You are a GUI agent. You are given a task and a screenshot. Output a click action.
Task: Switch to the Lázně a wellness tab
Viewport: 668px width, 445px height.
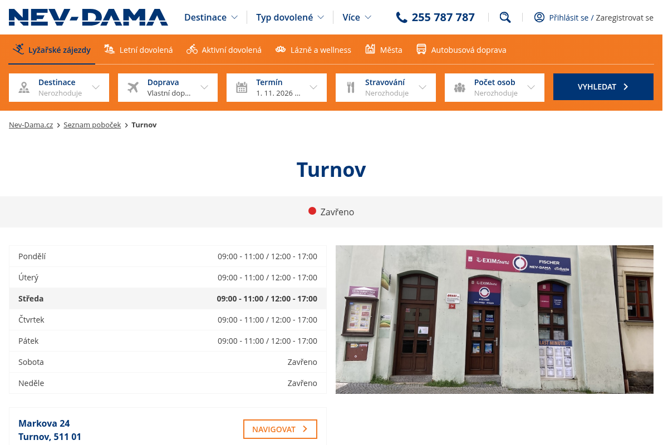click(x=313, y=50)
